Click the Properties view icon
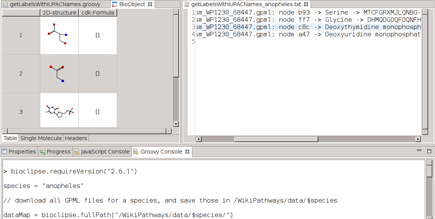Viewport: 435px width, 219px height. tap(4, 152)
